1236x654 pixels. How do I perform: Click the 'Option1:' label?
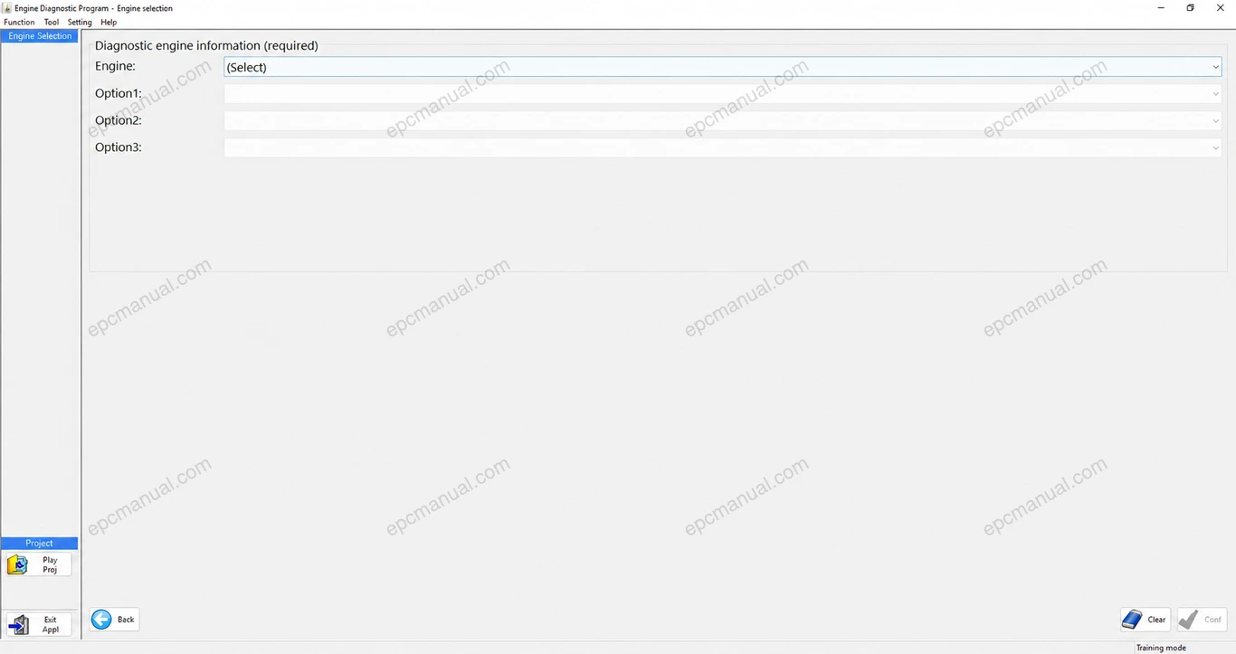coord(119,93)
